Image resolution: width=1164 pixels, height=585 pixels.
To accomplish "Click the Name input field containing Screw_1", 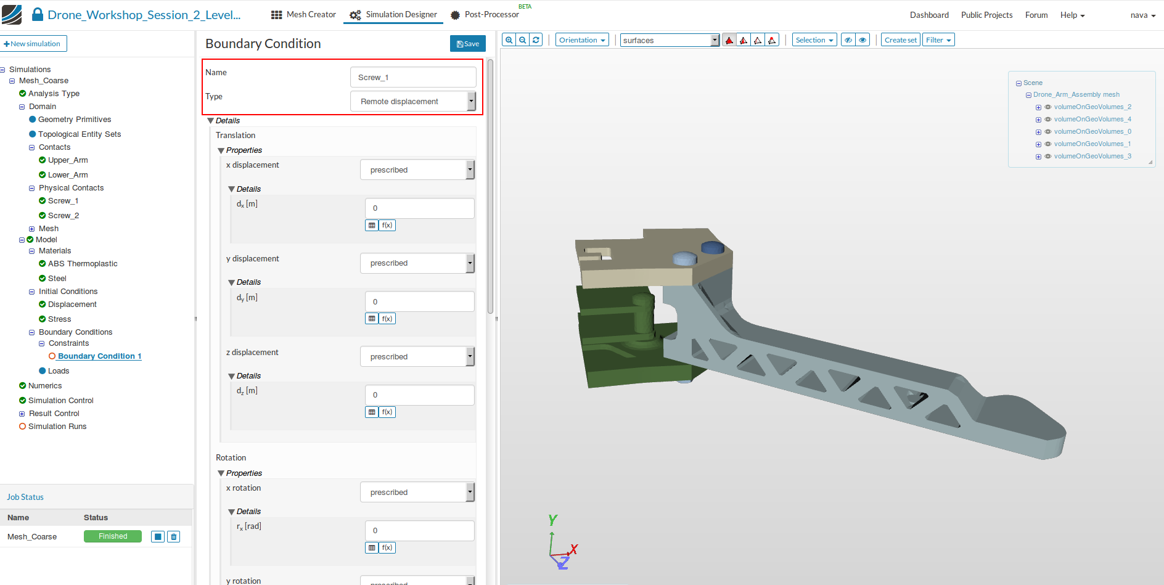I will 412,78.
